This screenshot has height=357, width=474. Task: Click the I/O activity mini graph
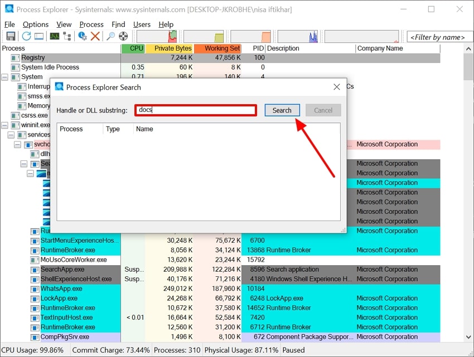298,36
